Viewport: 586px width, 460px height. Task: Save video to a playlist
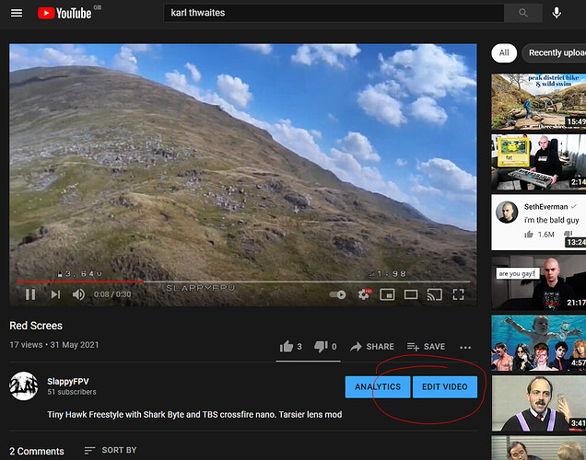[x=426, y=347]
